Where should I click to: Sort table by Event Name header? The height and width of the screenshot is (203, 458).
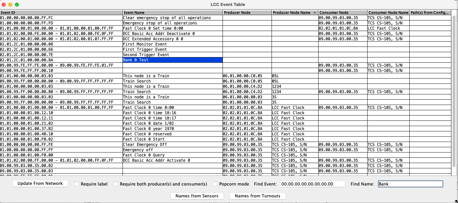pyautogui.click(x=172, y=13)
